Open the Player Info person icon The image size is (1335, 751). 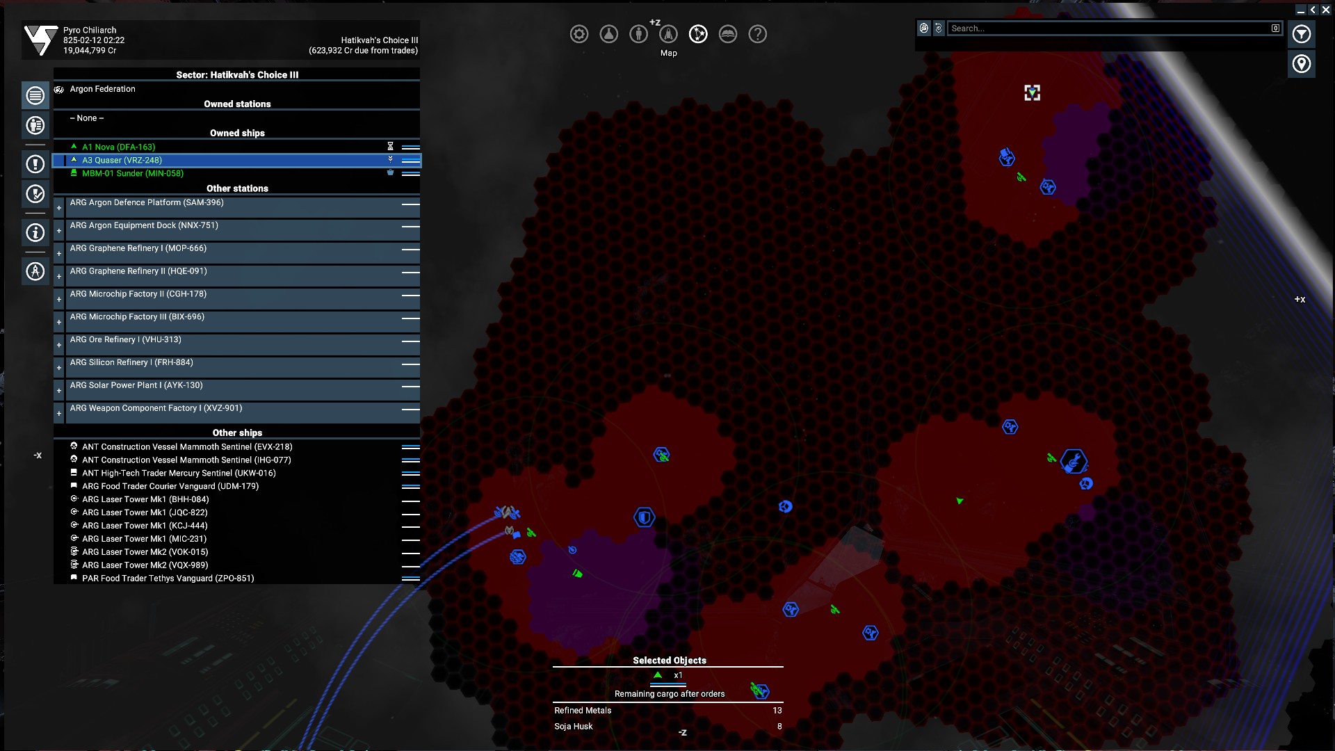click(x=638, y=34)
